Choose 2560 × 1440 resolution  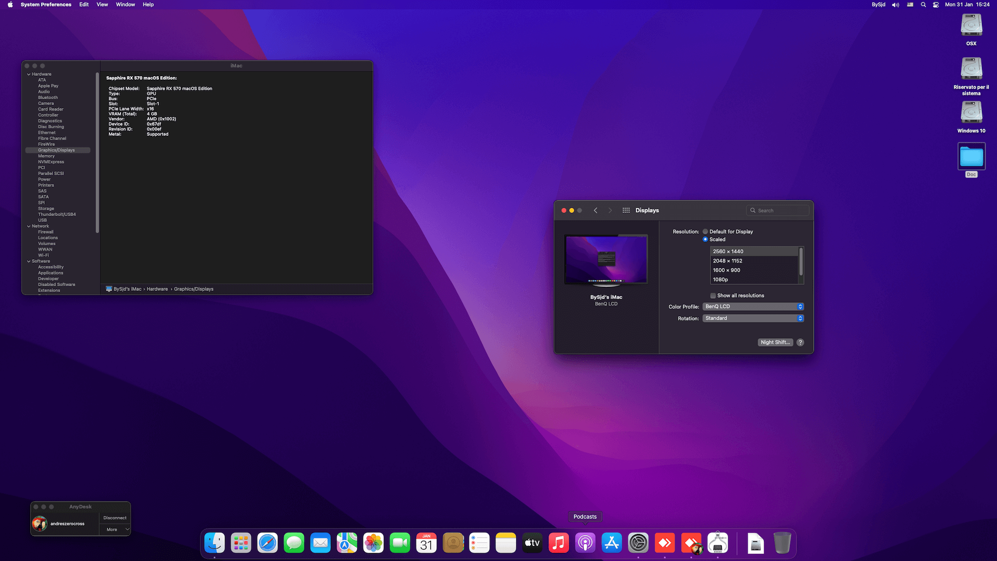point(754,251)
